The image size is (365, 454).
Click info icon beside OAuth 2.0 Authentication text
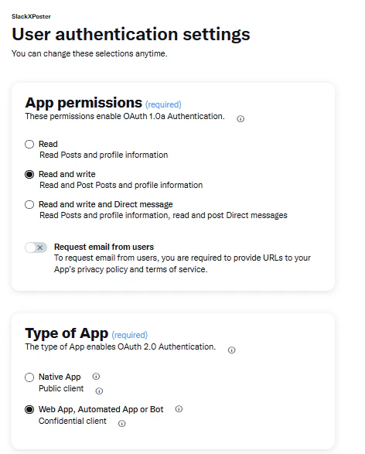231,350
